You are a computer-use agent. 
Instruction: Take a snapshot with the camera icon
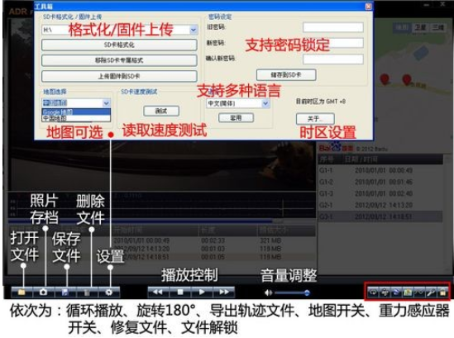point(44,293)
